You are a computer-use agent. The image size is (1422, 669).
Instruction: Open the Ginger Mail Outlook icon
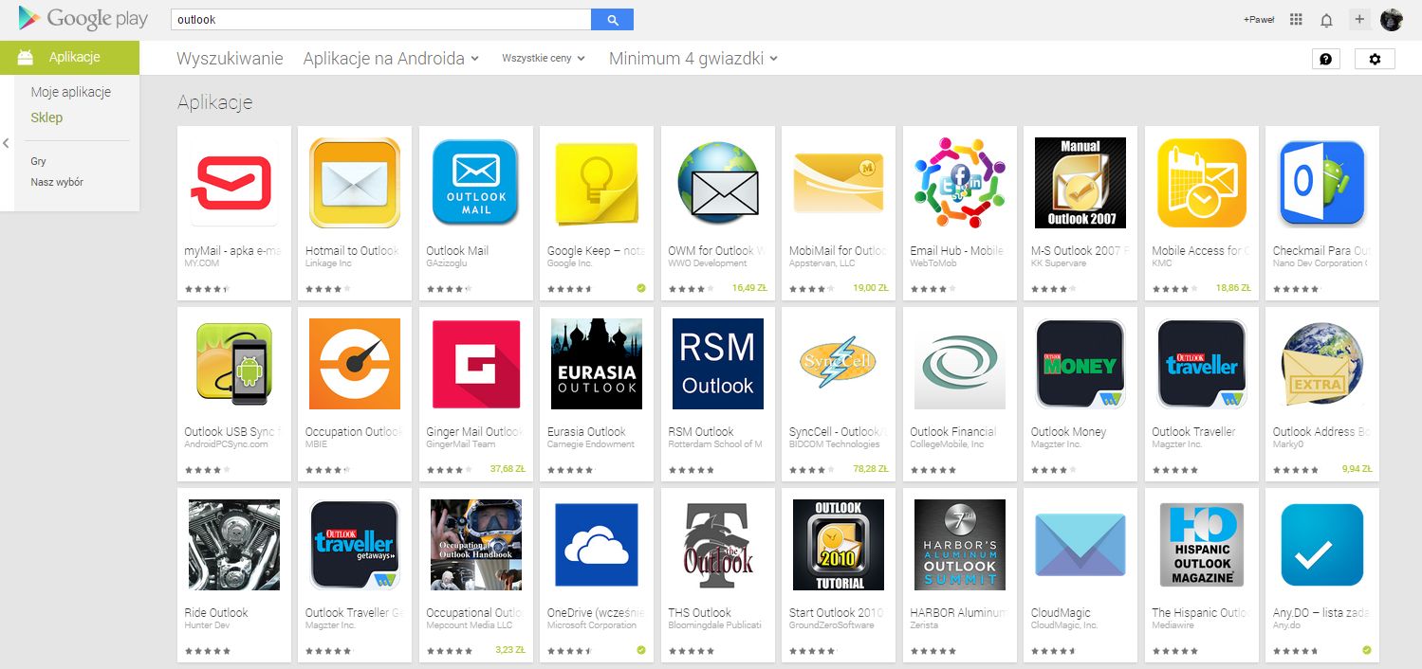(475, 364)
